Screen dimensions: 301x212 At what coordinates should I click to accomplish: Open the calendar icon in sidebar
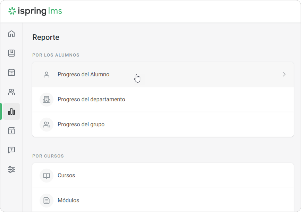(11, 73)
